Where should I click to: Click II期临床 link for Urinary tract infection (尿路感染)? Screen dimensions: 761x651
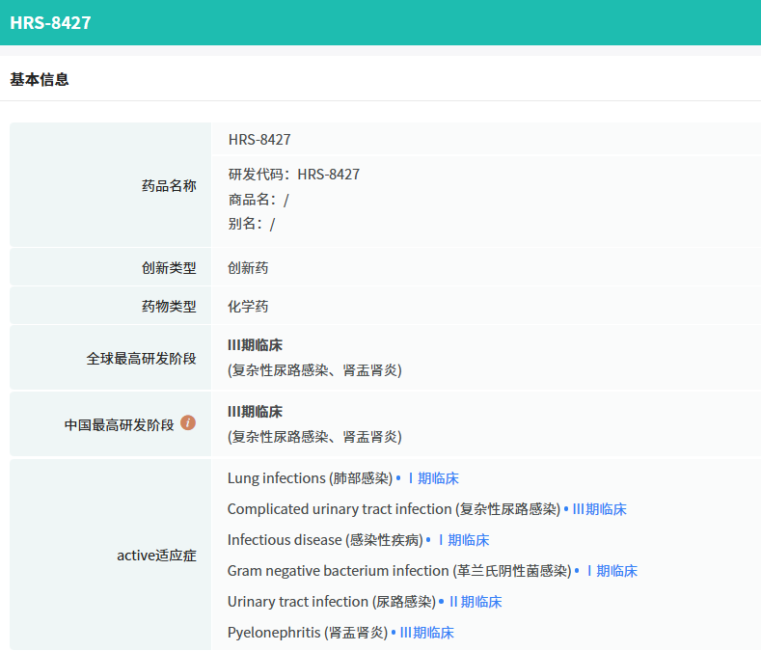point(476,602)
